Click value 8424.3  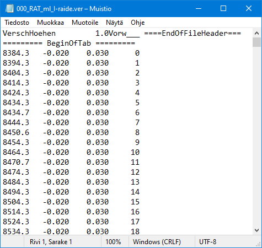[16, 93]
